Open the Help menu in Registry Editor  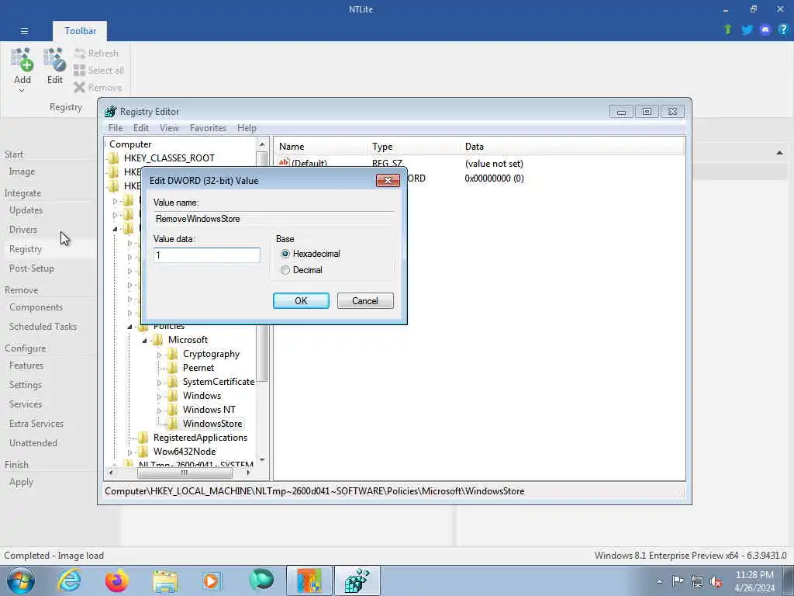click(x=247, y=128)
